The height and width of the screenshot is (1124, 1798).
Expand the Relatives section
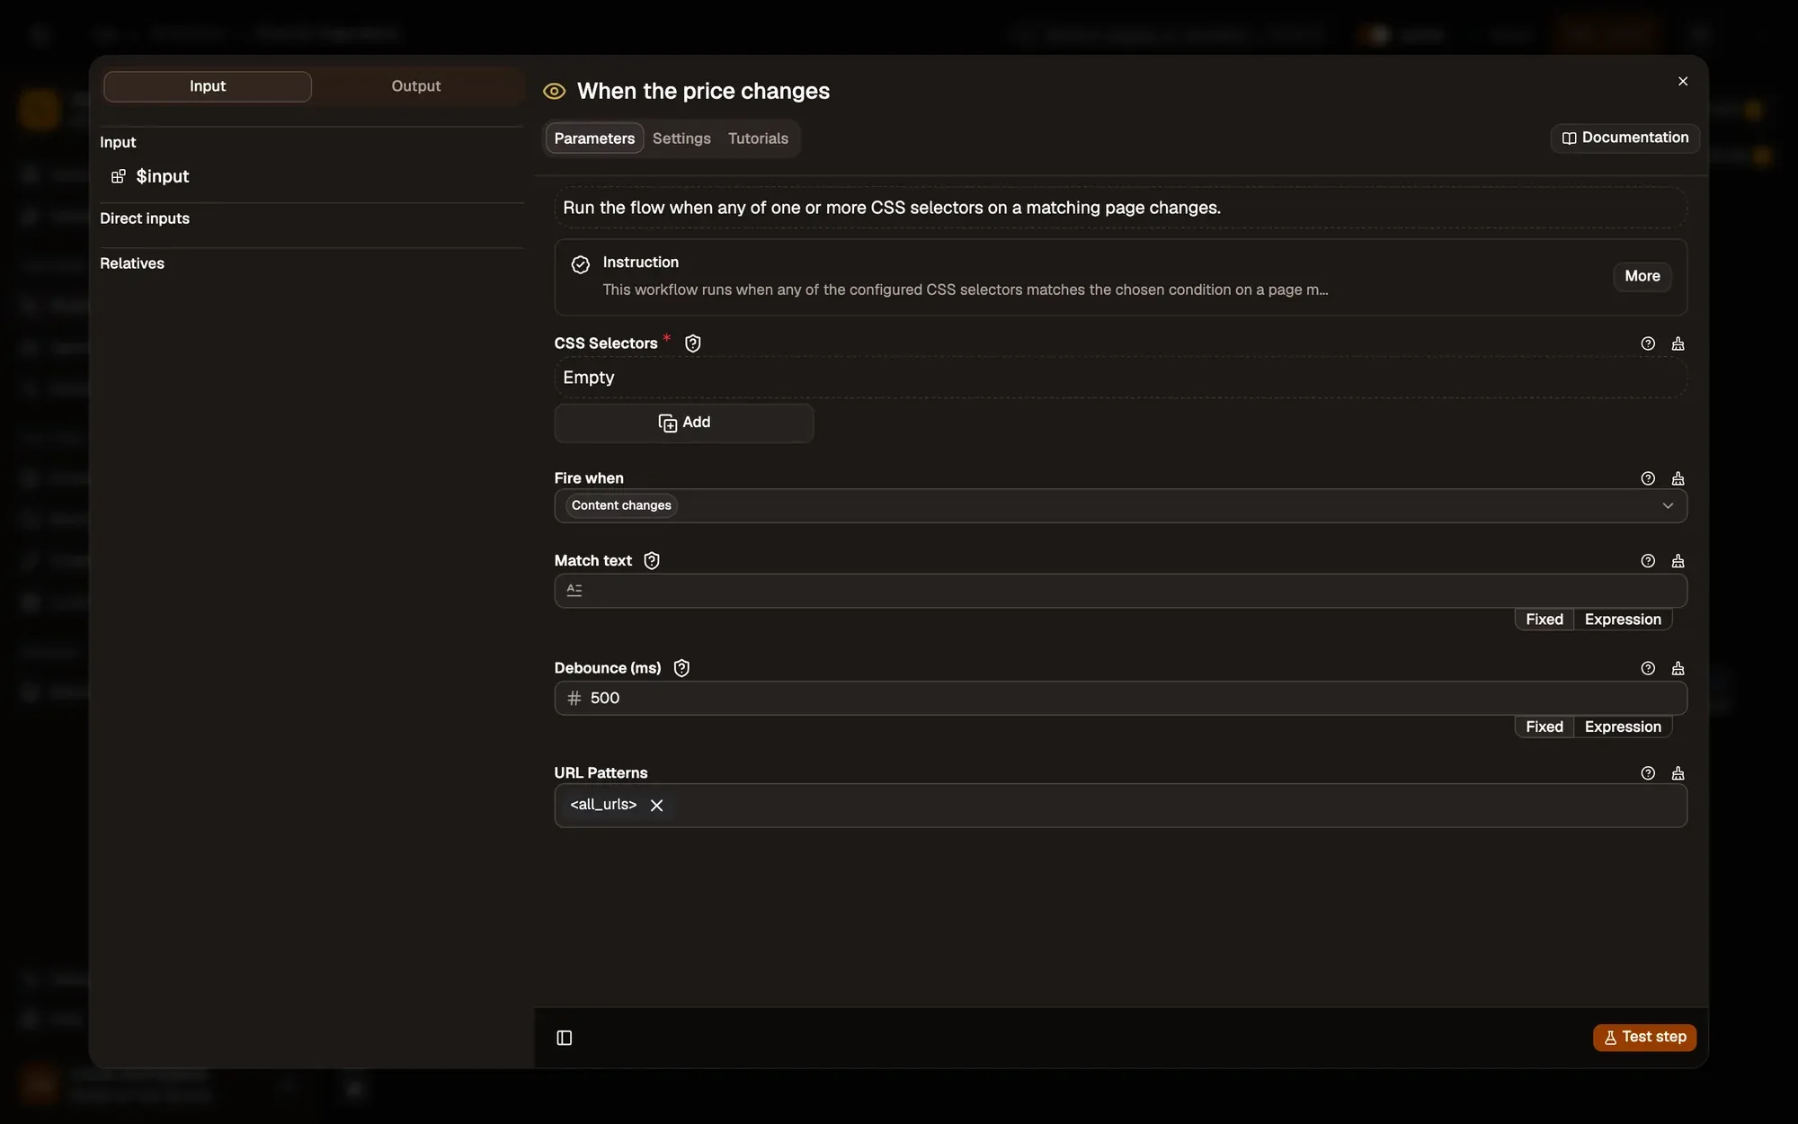132,263
